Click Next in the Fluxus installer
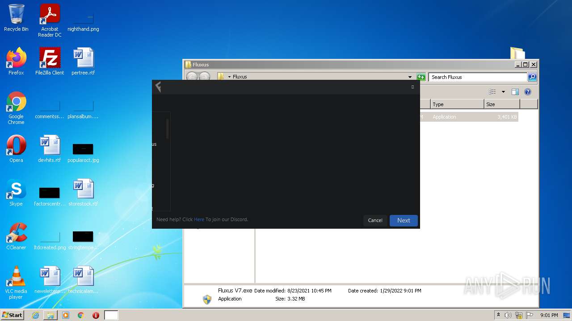 (404, 221)
